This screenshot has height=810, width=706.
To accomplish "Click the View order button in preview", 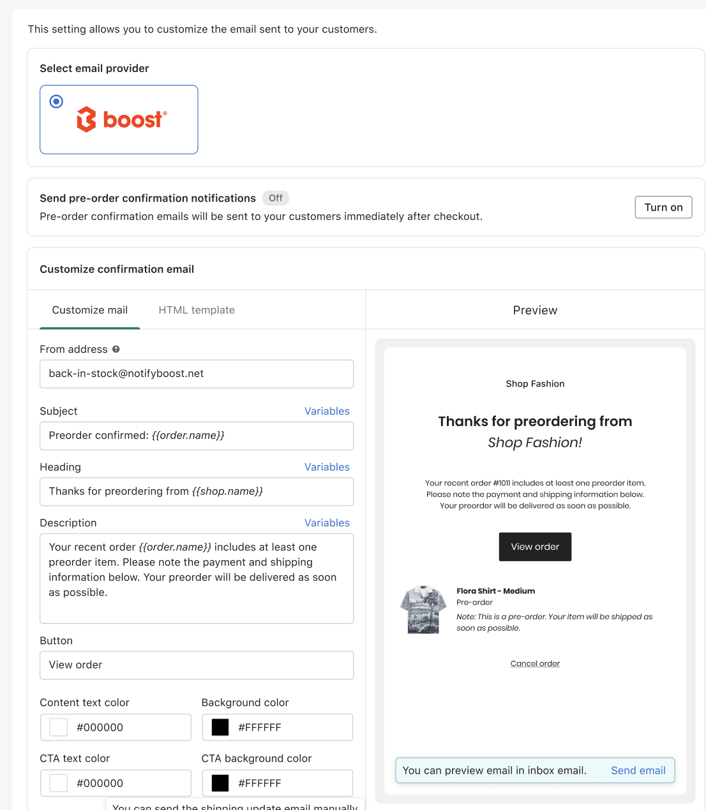I will pyautogui.click(x=535, y=547).
